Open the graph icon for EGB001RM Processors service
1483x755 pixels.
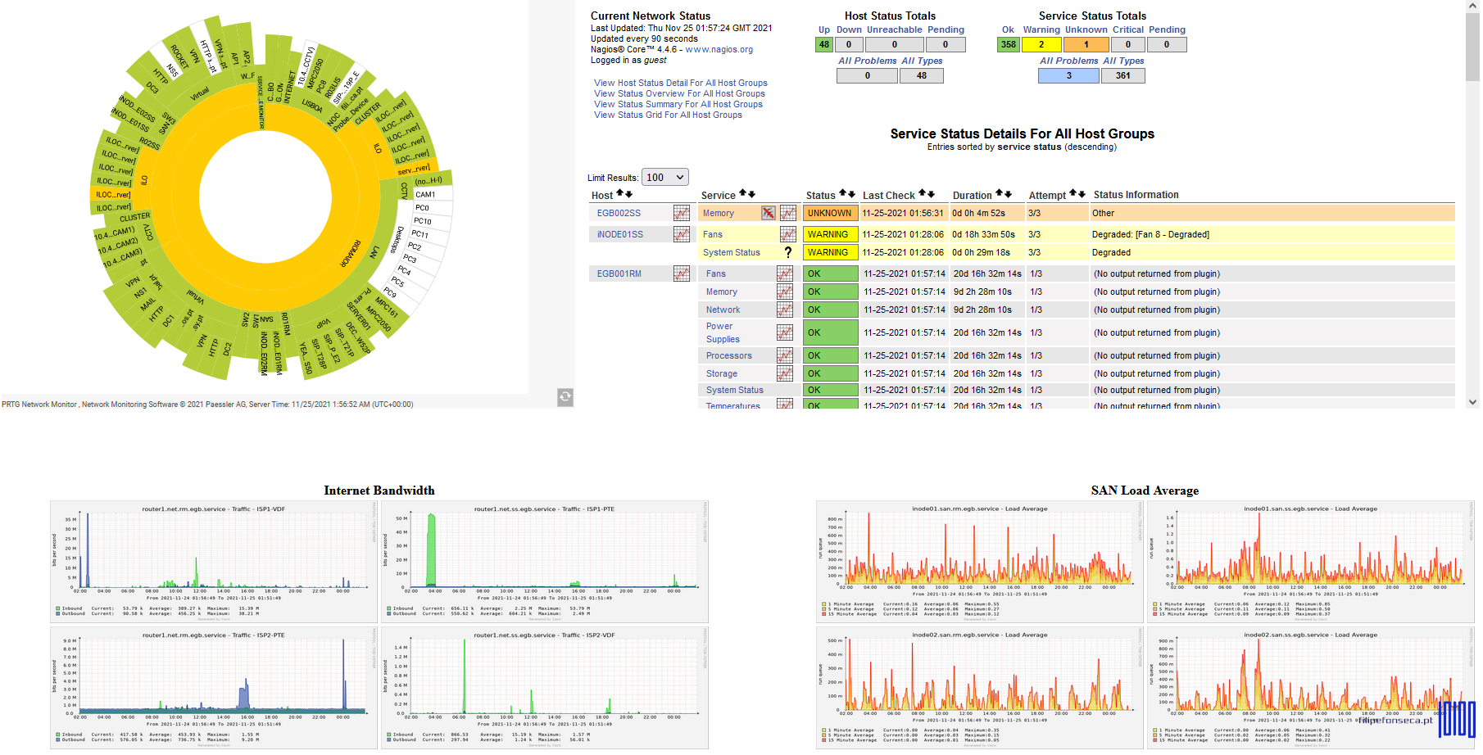785,355
